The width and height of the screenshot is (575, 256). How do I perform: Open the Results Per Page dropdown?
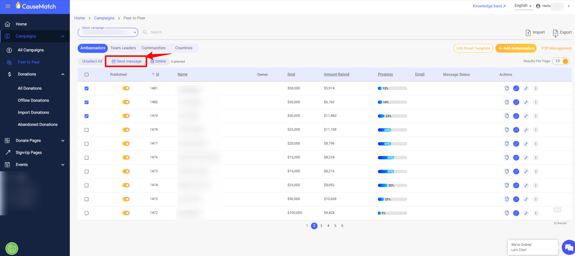pos(561,61)
